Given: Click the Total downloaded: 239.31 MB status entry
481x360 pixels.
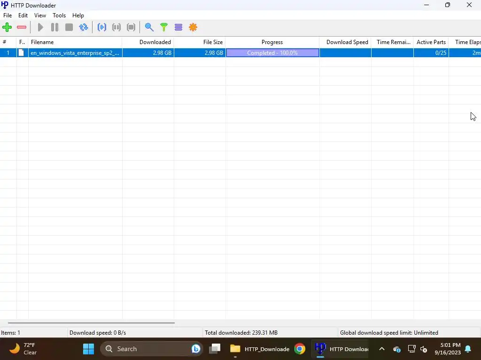Looking at the screenshot, I should [270, 332].
